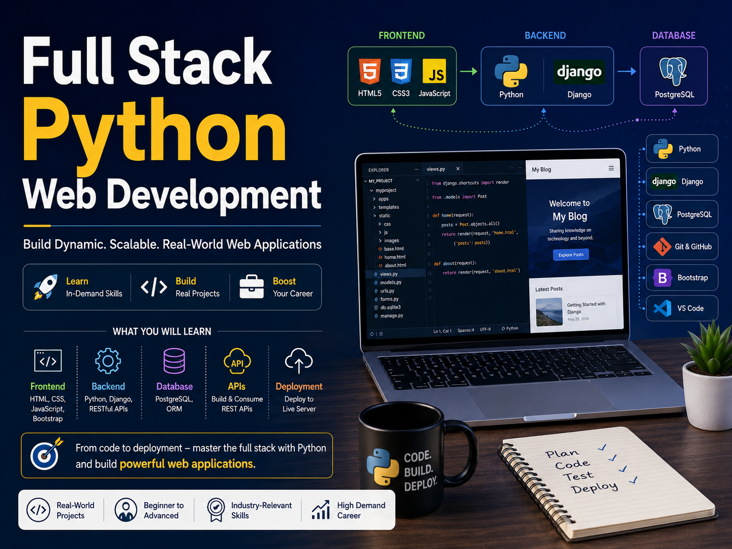732x549 pixels.
Task: Click the Latest Posts heading
Action: pyautogui.click(x=549, y=289)
